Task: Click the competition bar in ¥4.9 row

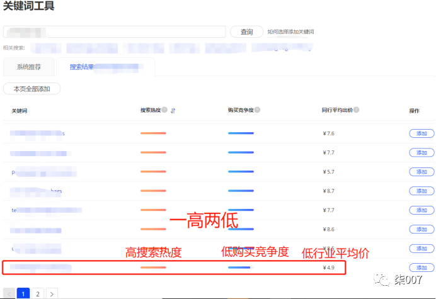Action: click(241, 268)
